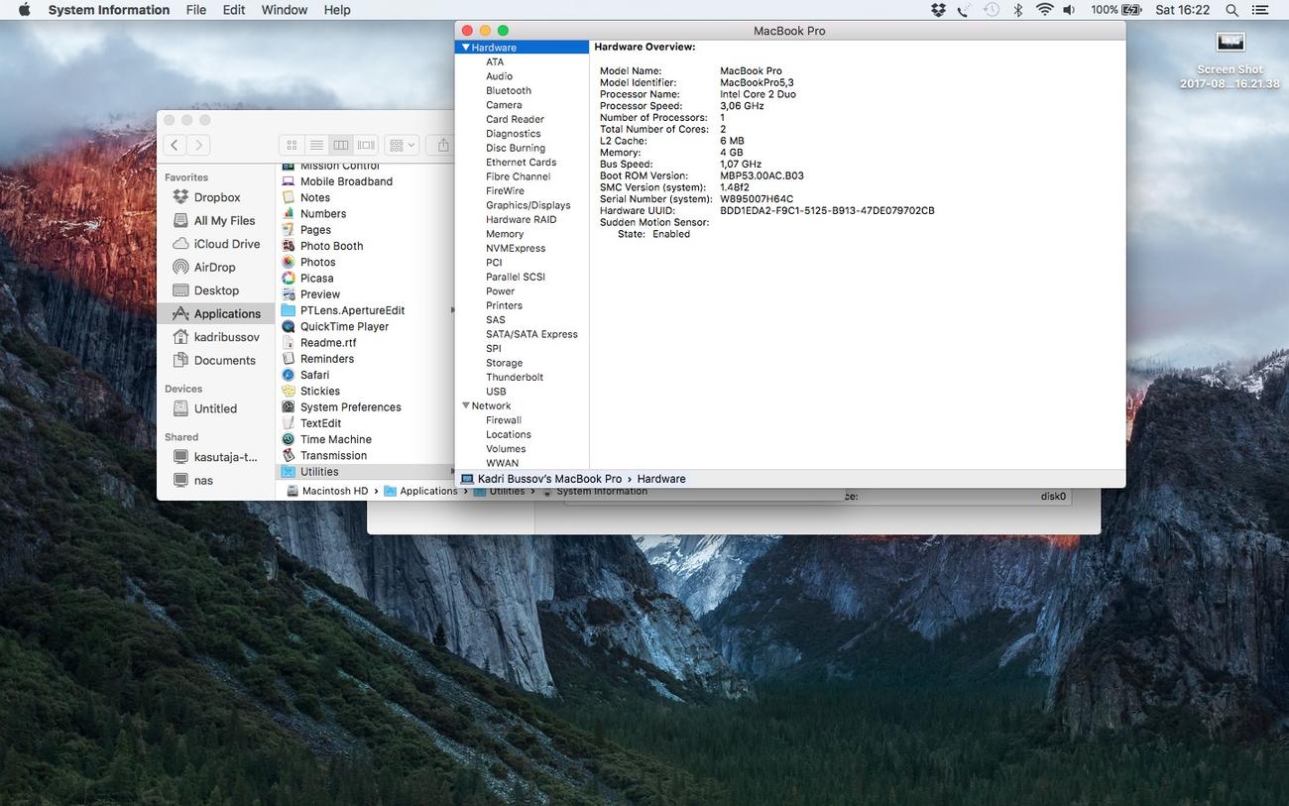
Task: Select Utilities folder in Finder list
Action: coord(363,472)
